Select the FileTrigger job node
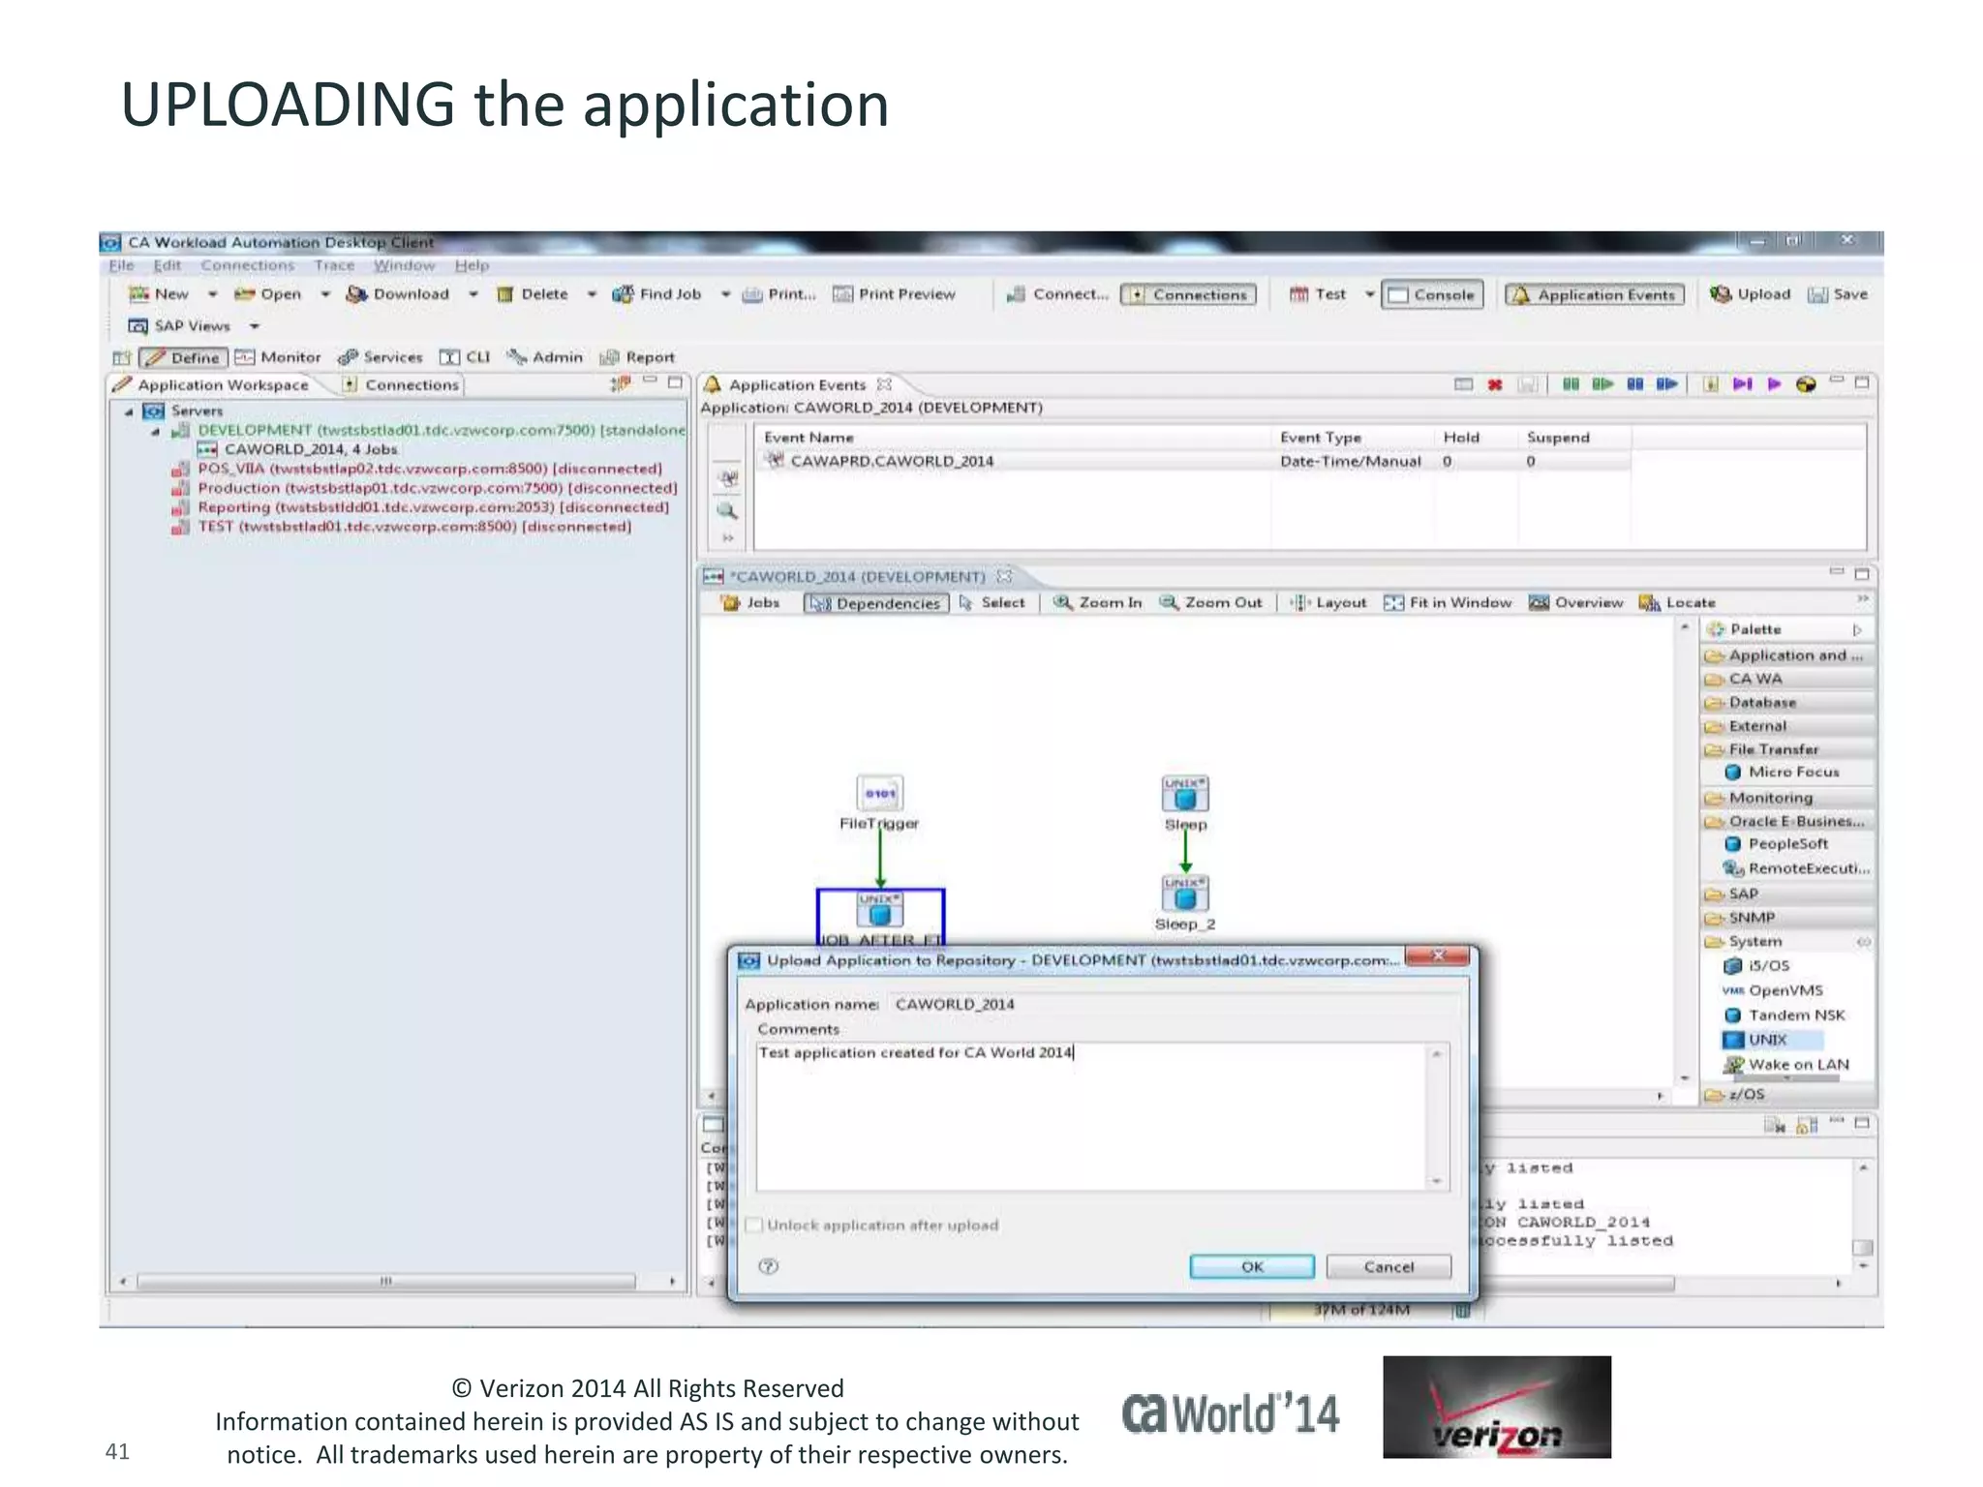 click(879, 795)
